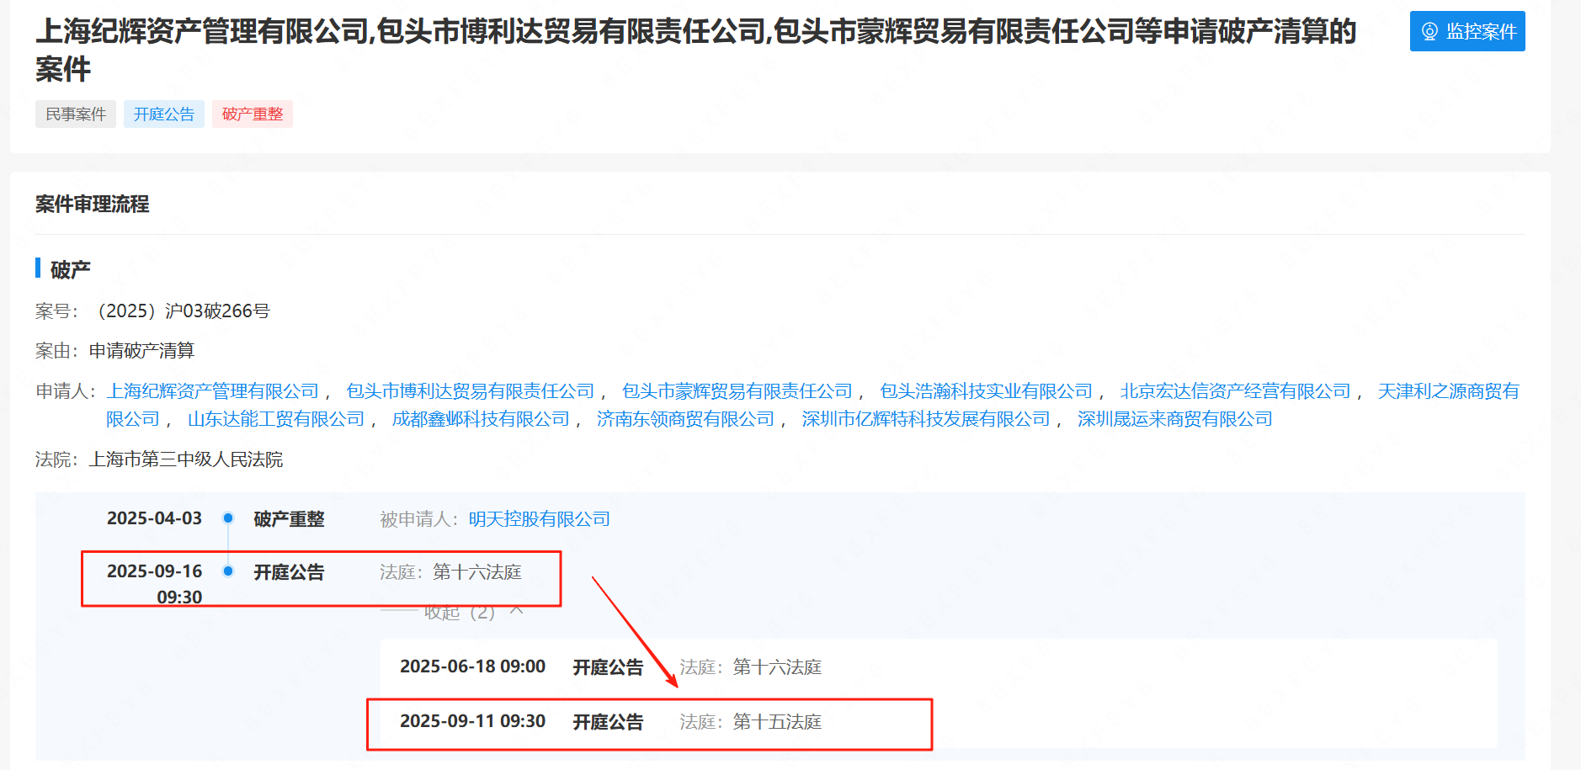
Task: Open applicant 上海纪辉资产管理有限公司 link
Action: point(213,391)
